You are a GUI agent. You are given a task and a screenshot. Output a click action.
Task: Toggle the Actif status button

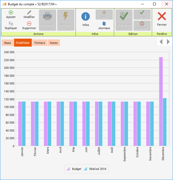tap(104, 15)
